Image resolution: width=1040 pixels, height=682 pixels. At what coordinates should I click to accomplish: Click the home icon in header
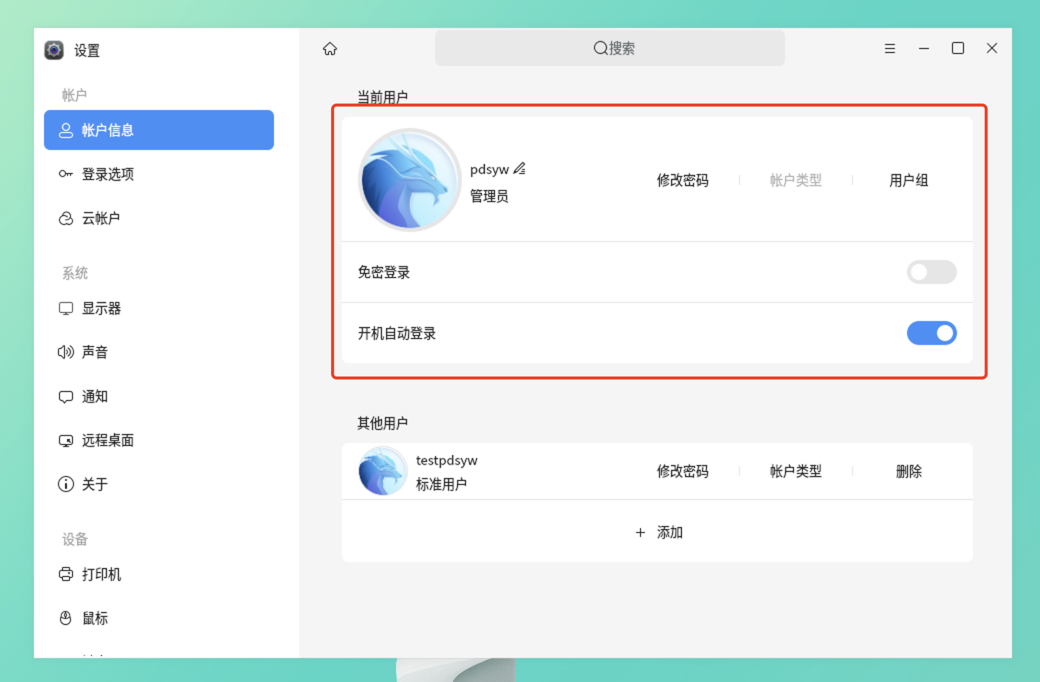point(330,48)
